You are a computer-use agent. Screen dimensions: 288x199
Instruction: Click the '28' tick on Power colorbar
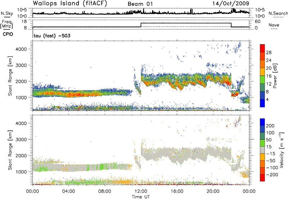coord(269,52)
